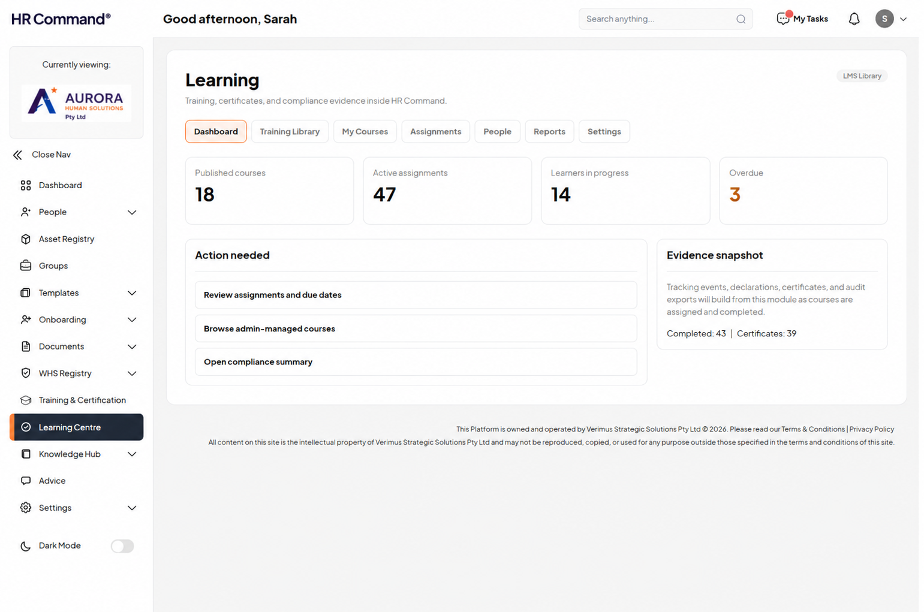
Task: Switch to the Reports tab
Action: point(549,131)
